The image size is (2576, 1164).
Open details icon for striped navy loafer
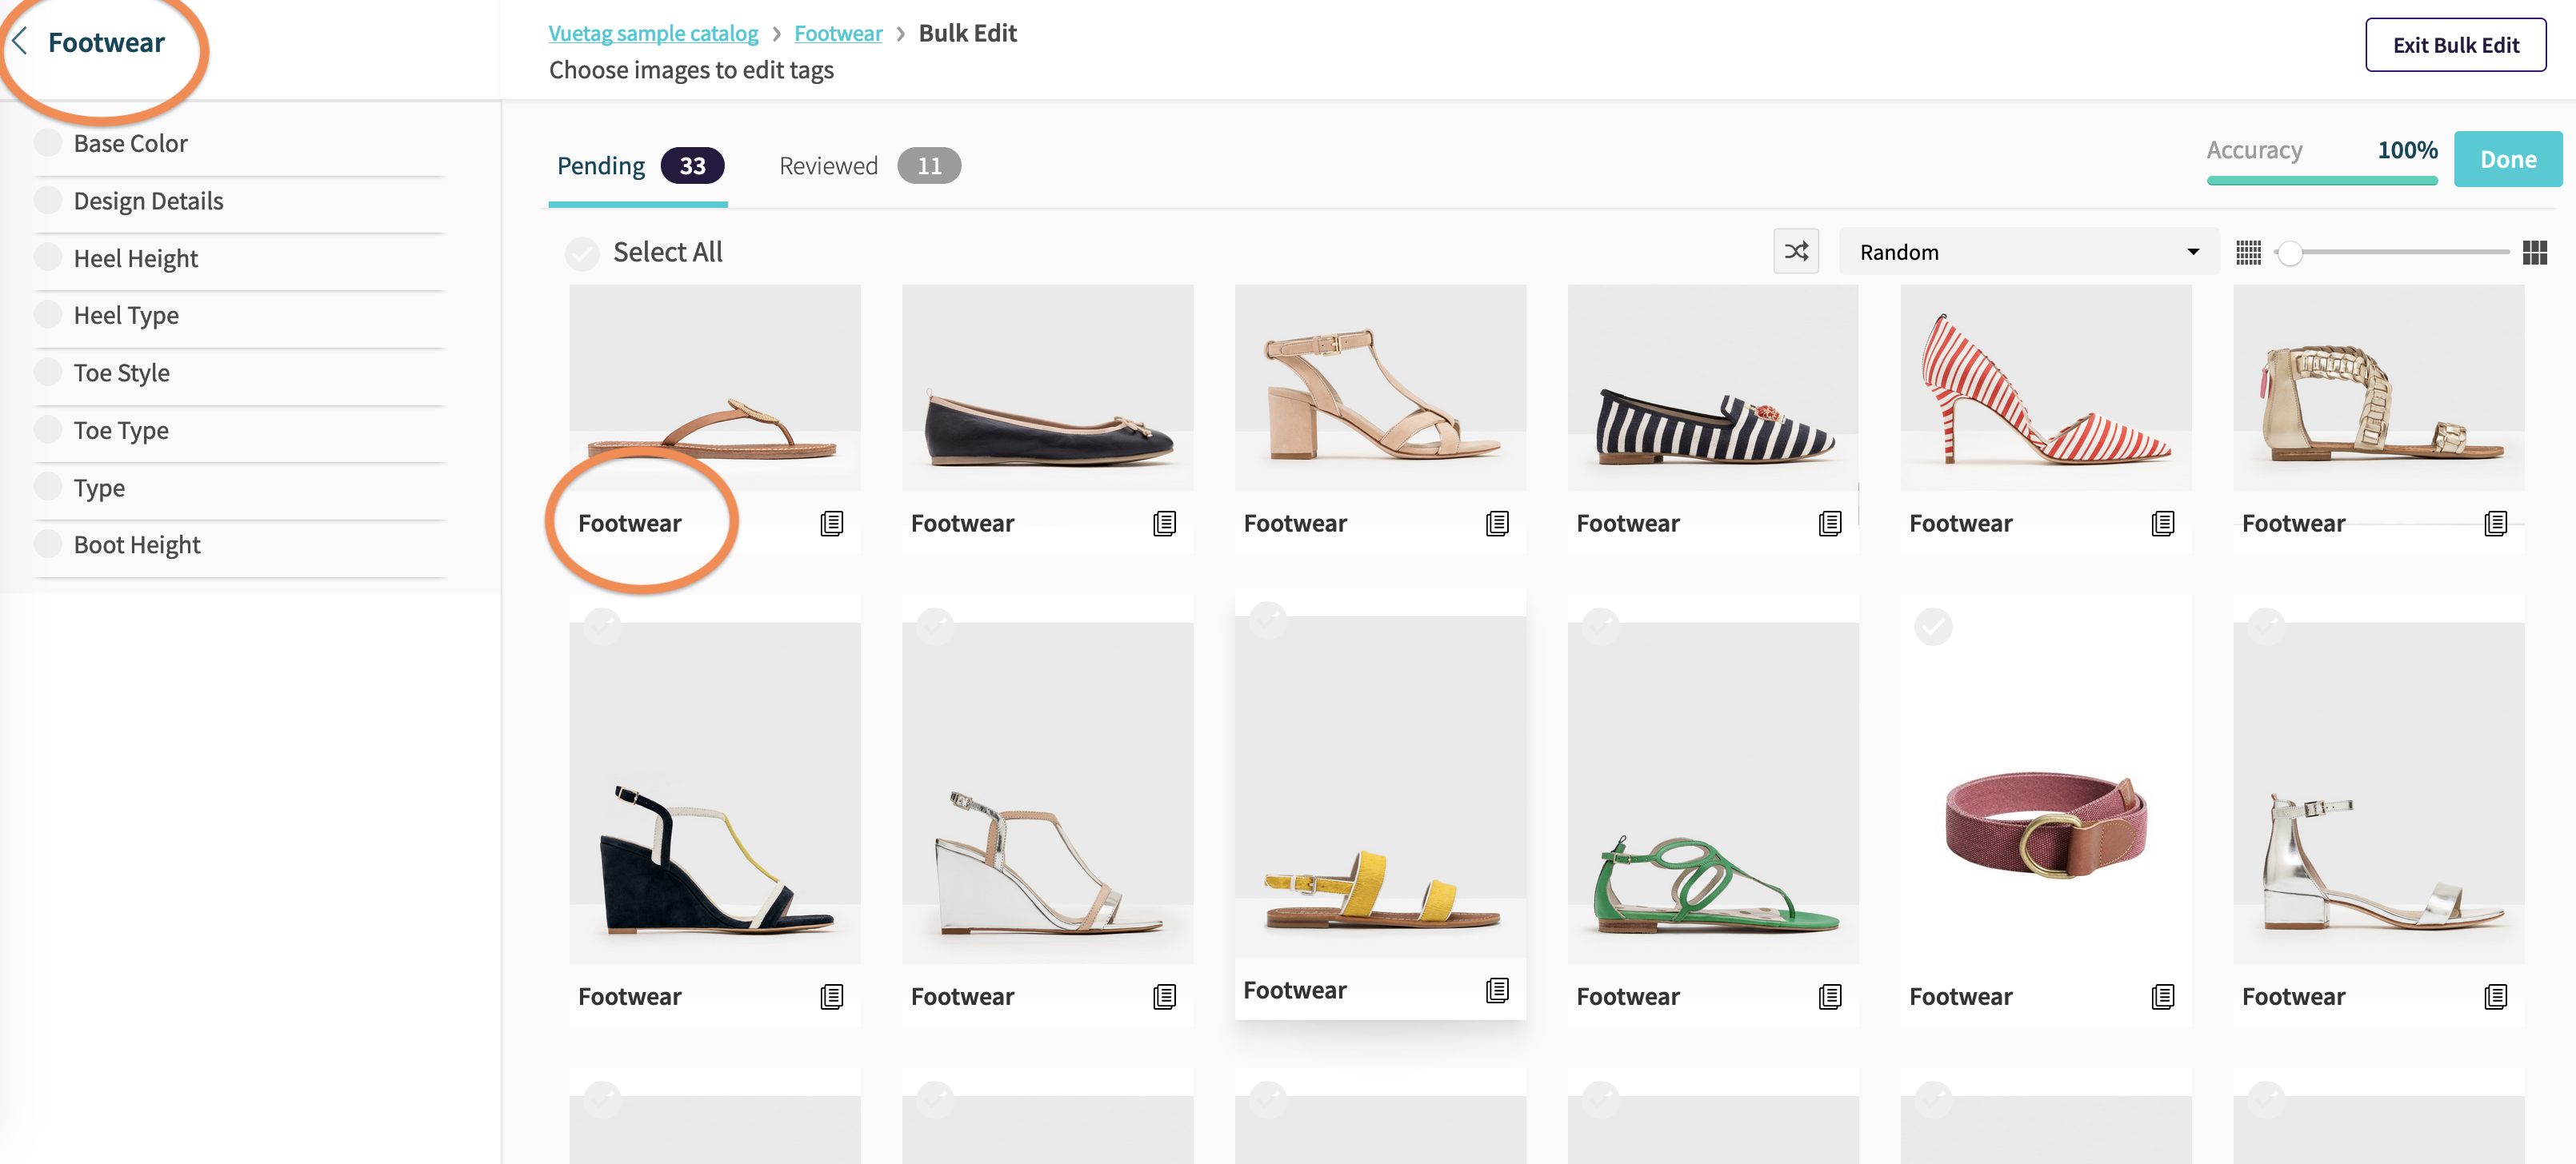point(1830,524)
